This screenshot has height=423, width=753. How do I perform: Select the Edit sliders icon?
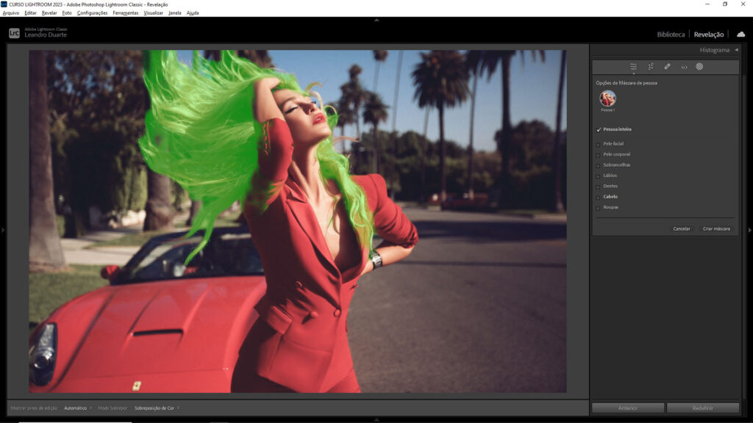633,67
